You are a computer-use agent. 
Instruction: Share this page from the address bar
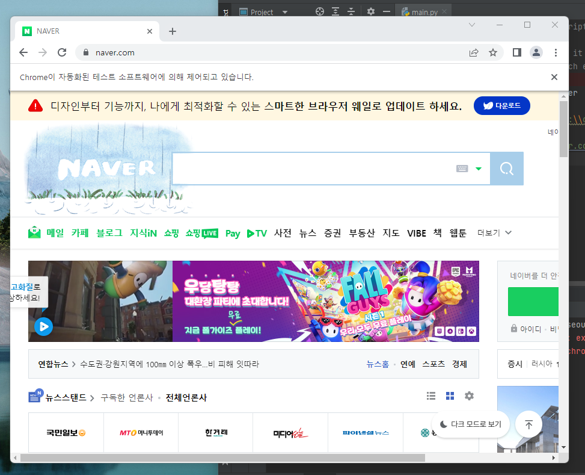[474, 53]
